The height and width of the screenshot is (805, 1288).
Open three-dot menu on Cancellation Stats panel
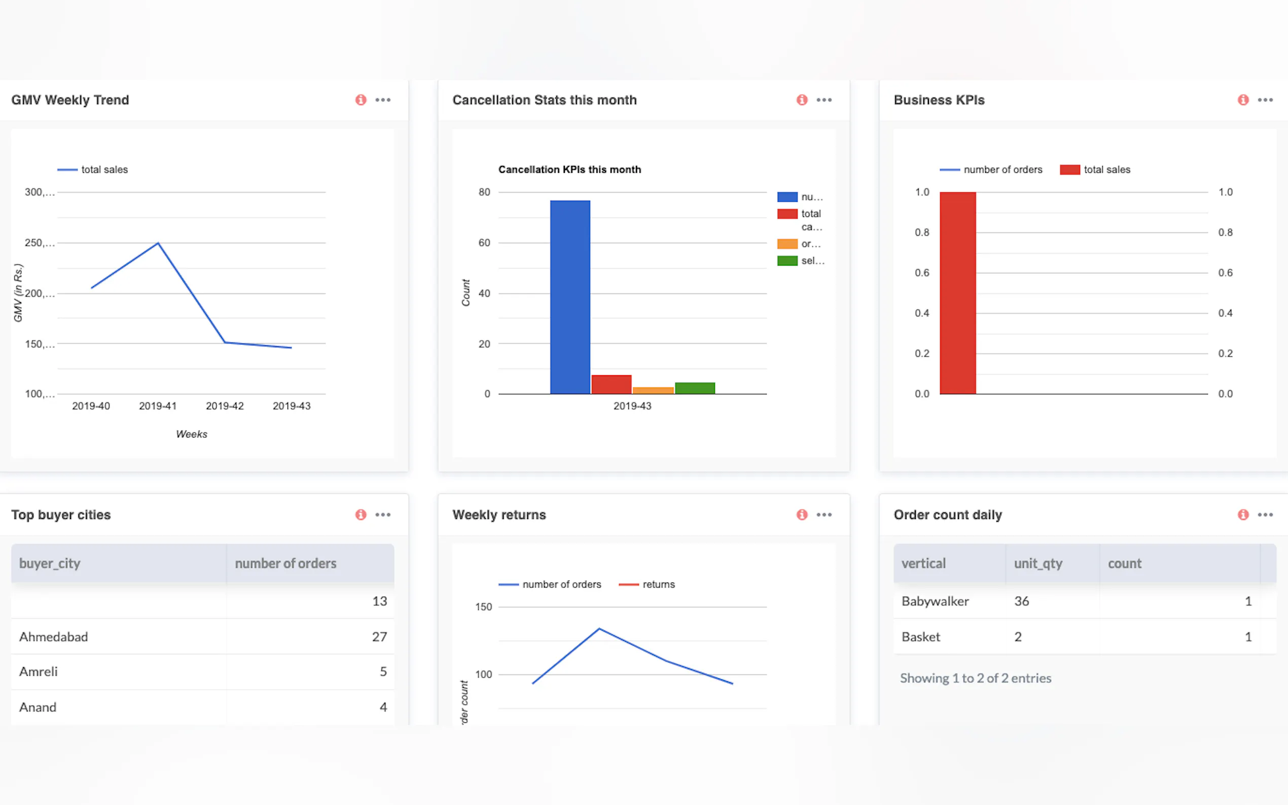[x=824, y=99]
